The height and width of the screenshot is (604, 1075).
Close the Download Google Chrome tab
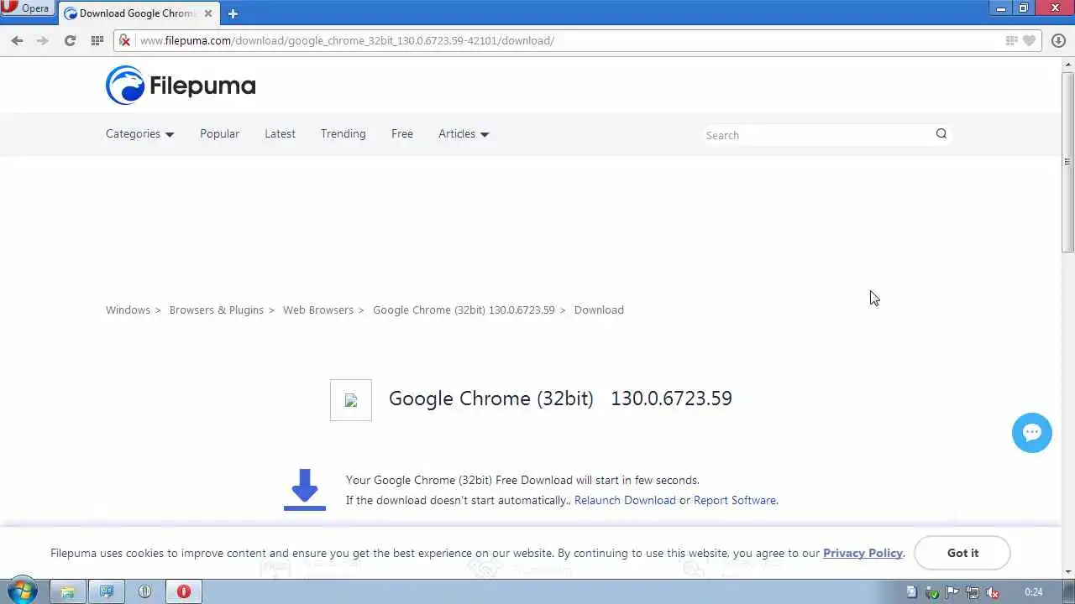coord(208,13)
